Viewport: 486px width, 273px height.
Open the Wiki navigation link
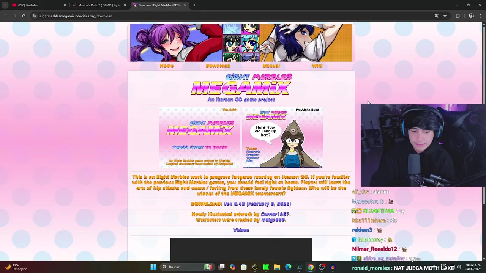point(317,66)
